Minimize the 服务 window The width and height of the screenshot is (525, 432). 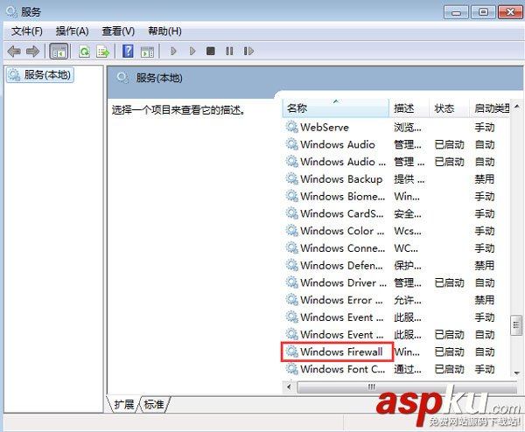click(456, 12)
